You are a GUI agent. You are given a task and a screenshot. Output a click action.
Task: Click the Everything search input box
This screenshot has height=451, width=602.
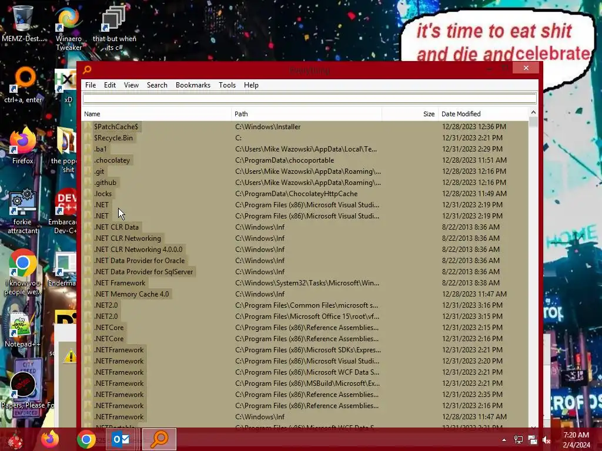click(309, 98)
